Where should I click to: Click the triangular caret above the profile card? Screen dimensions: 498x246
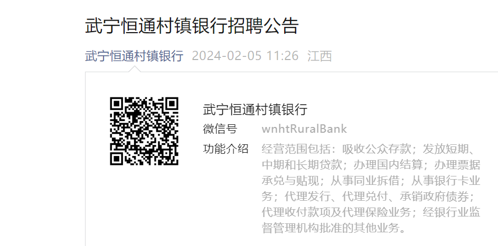[135, 68]
